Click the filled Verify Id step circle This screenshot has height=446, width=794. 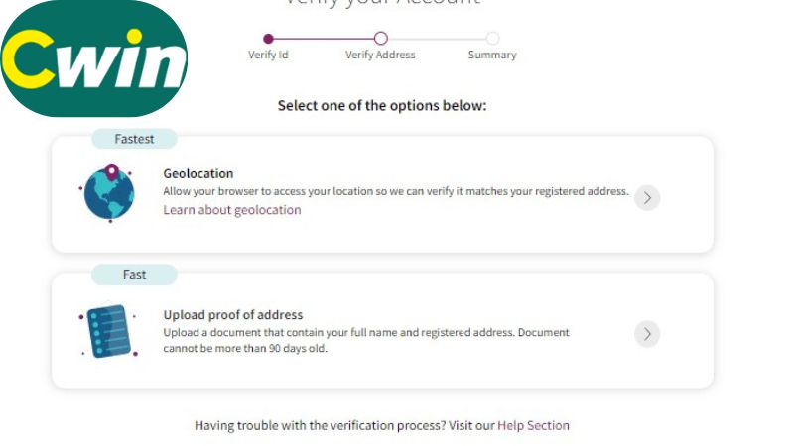click(x=268, y=39)
